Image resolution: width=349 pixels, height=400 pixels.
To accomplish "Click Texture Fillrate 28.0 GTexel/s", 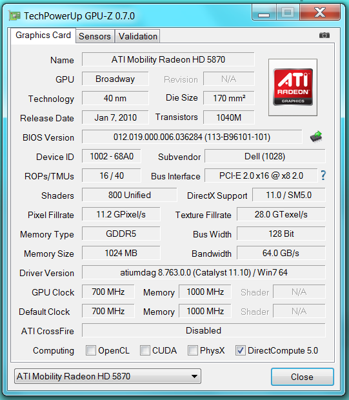I will [281, 215].
